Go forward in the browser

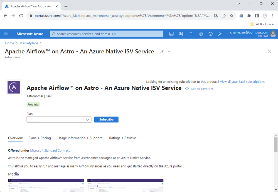pos(13,16)
